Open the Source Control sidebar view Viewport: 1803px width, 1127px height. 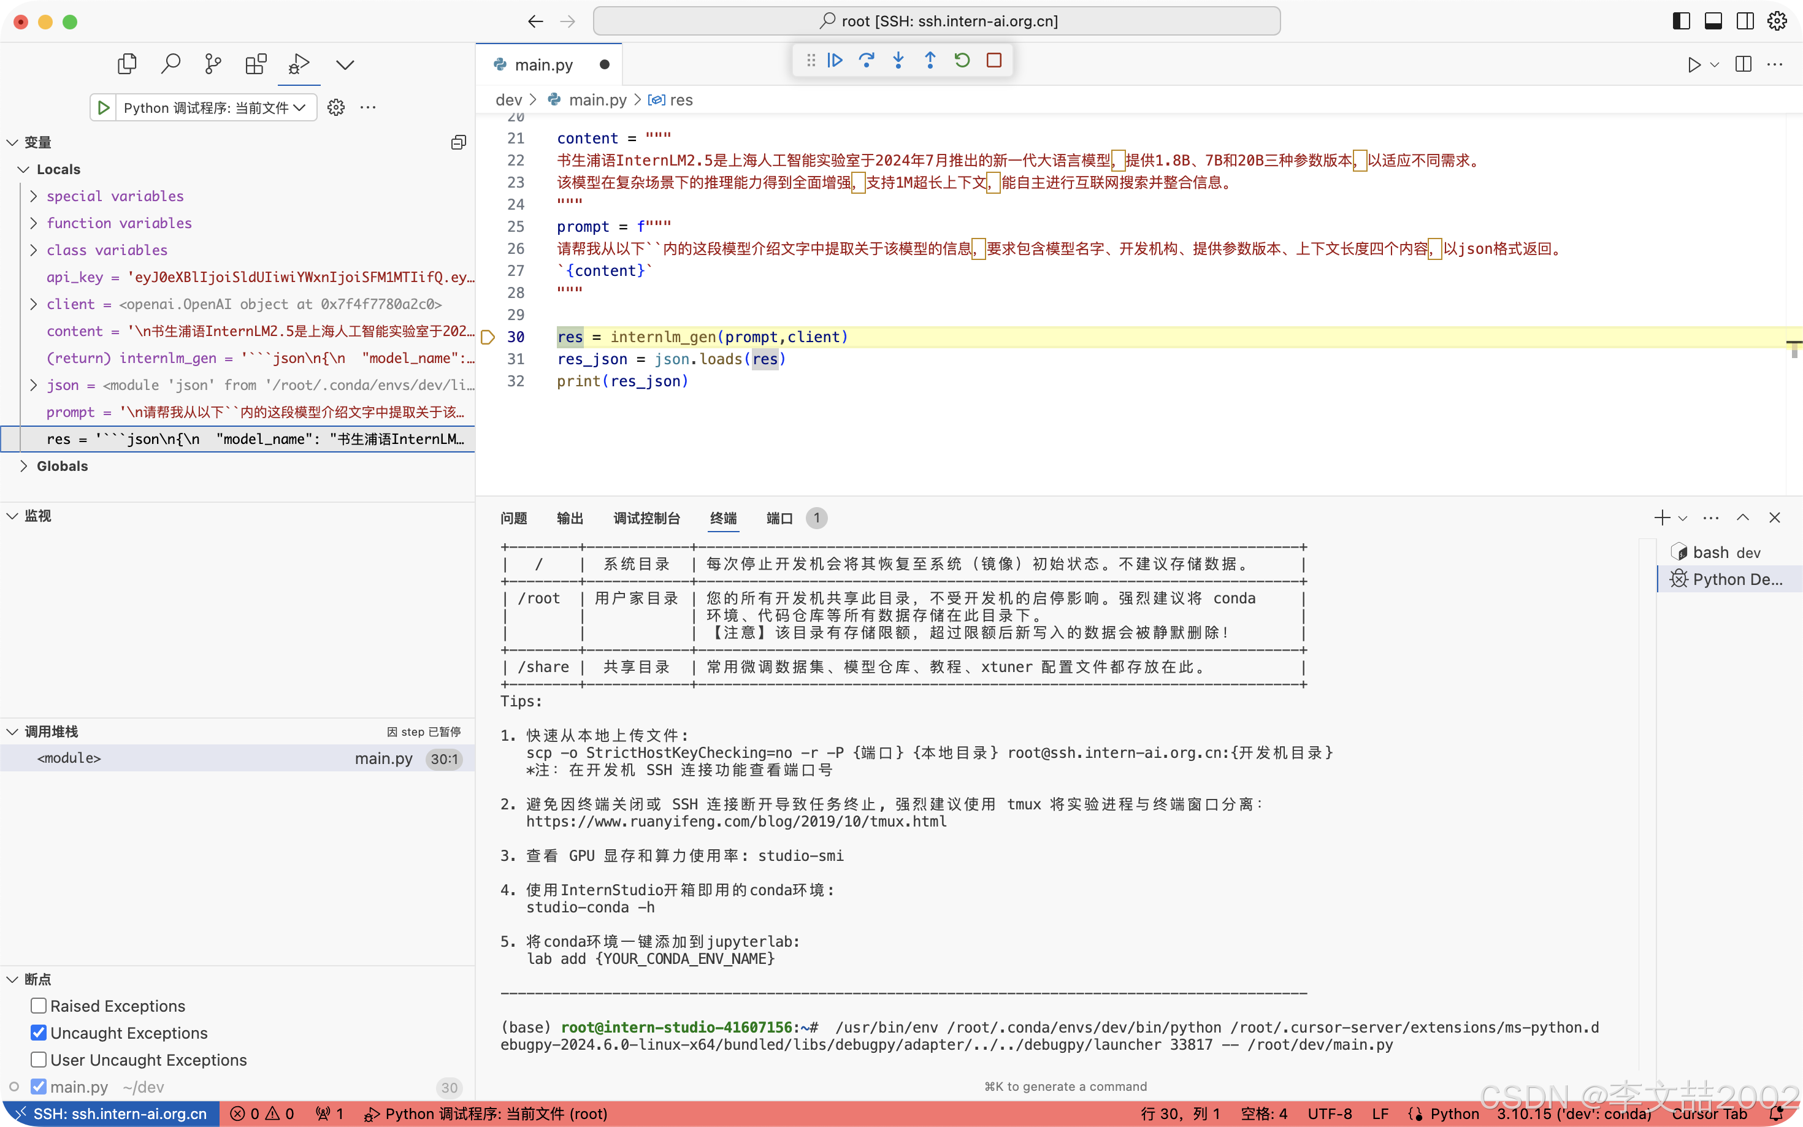coord(212,64)
